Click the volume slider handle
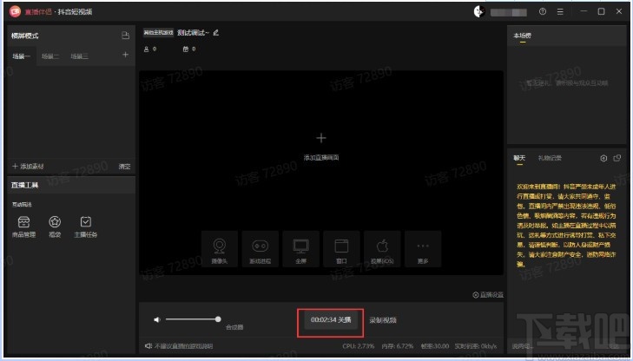This screenshot has height=361, width=633. pos(218,319)
